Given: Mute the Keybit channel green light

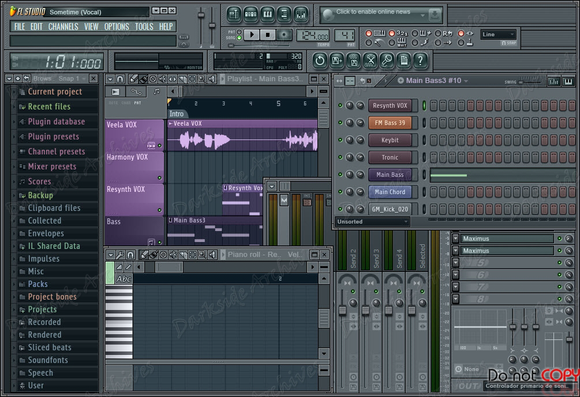Looking at the screenshot, I should pos(340,140).
